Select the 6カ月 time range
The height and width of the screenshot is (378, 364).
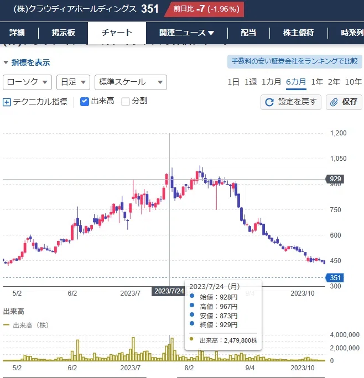[296, 82]
